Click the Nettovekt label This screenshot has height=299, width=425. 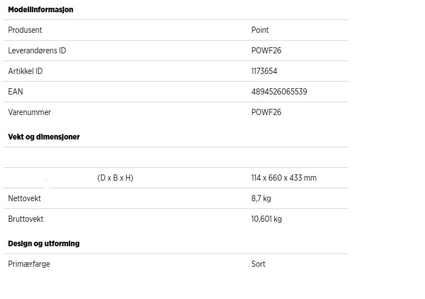coord(24,198)
